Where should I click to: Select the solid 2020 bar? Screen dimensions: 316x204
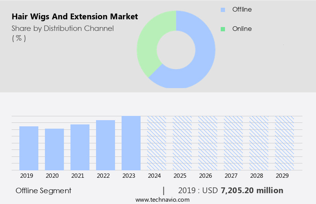click(54, 149)
